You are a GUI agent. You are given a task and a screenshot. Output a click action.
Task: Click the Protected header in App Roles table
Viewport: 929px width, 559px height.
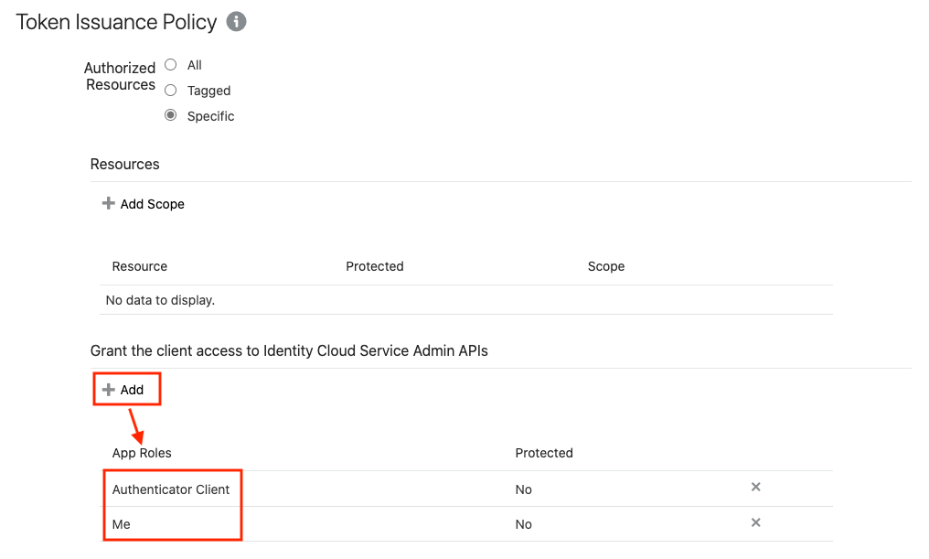pos(544,453)
